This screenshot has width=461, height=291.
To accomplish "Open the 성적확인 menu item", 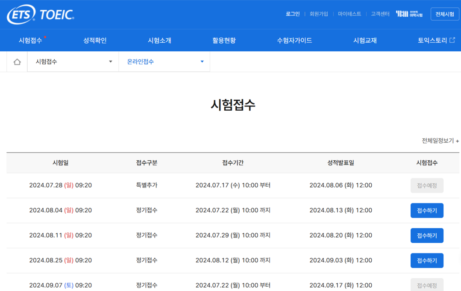I will pos(95,41).
